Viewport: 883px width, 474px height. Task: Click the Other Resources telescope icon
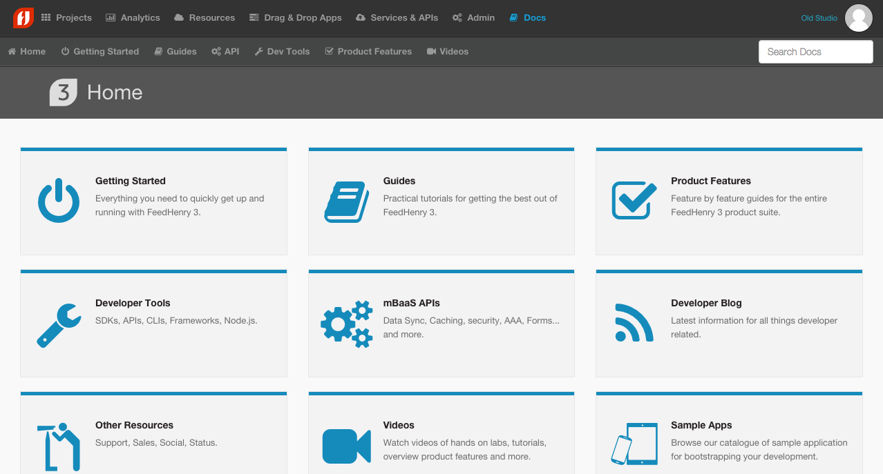click(59, 447)
